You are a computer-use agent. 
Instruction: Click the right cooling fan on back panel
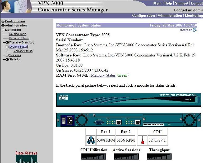[190, 120]
